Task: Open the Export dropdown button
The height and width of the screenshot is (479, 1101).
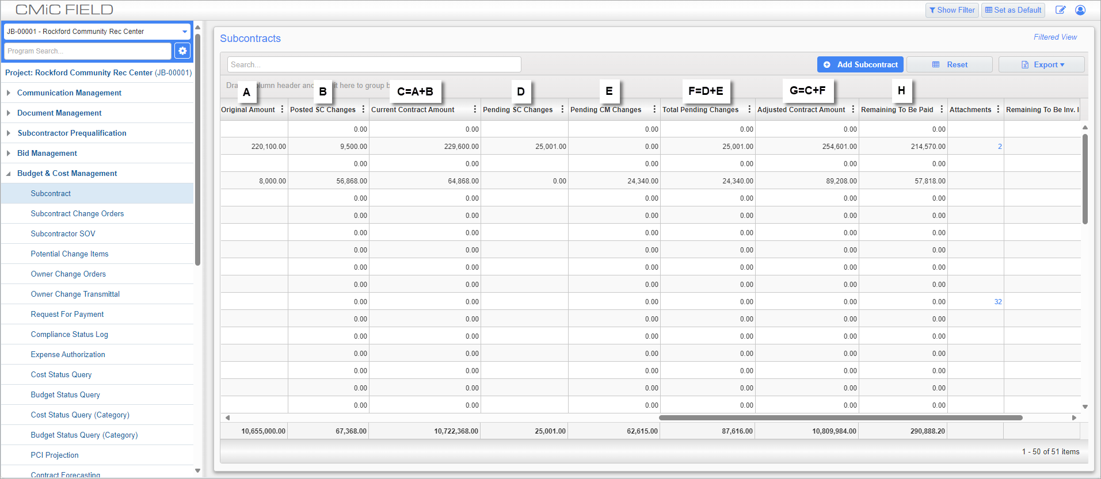Action: [x=1042, y=64]
